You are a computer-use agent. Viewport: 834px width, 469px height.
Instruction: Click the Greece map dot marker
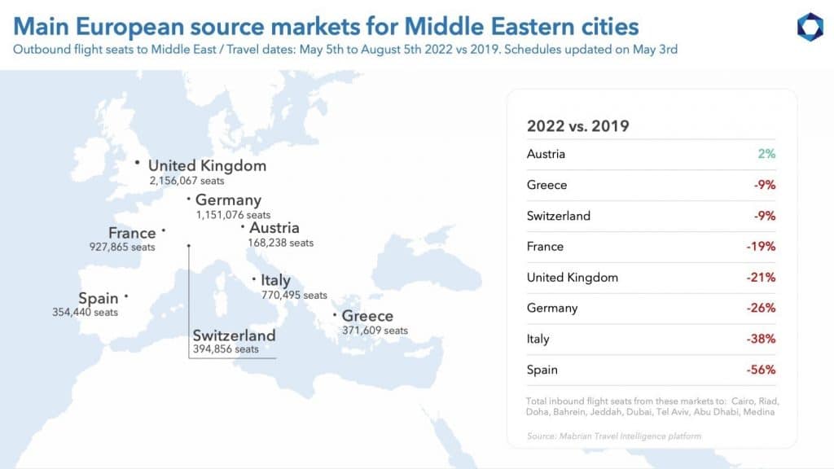pos(335,315)
